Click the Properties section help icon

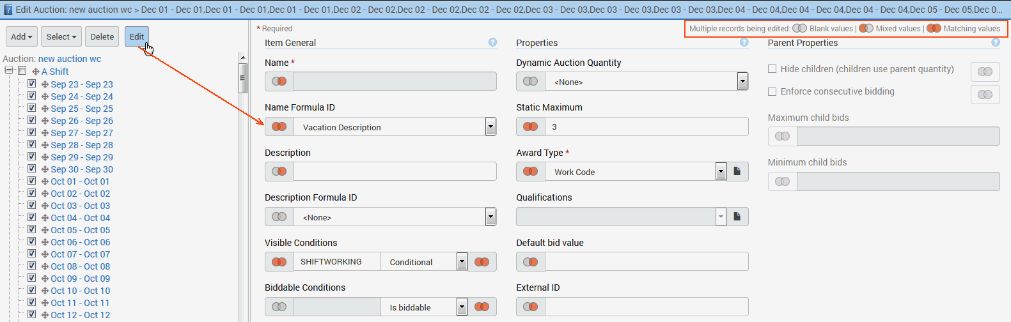click(x=744, y=42)
